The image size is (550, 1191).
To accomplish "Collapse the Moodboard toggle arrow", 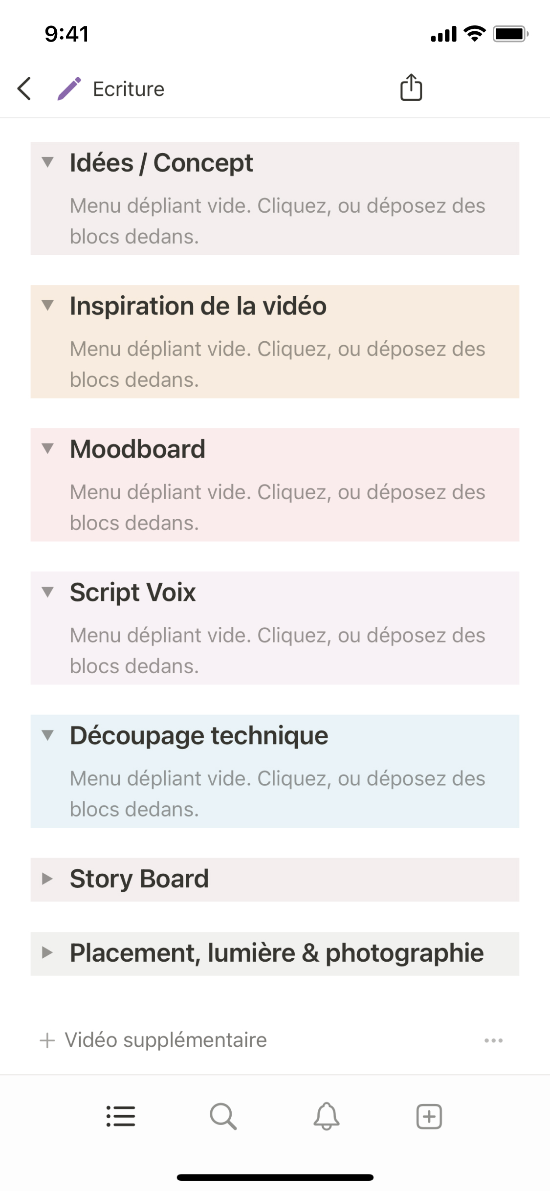I will point(47,448).
